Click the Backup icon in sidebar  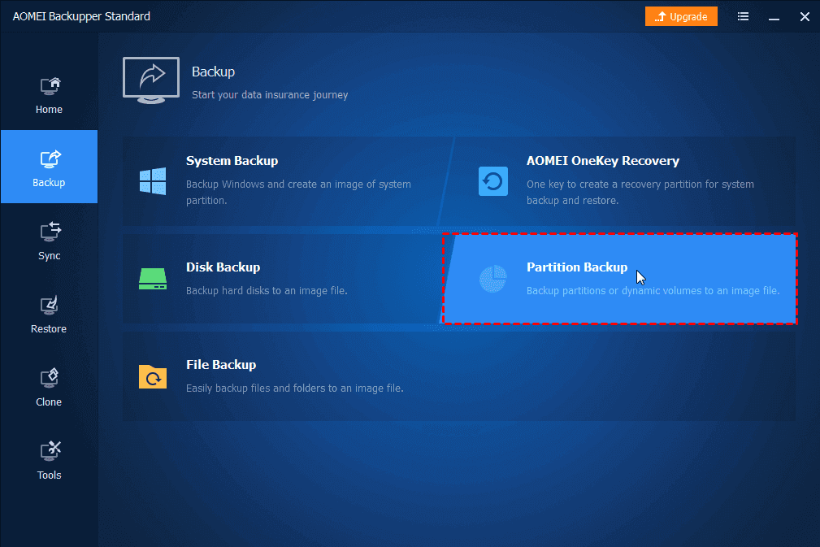pyautogui.click(x=50, y=159)
